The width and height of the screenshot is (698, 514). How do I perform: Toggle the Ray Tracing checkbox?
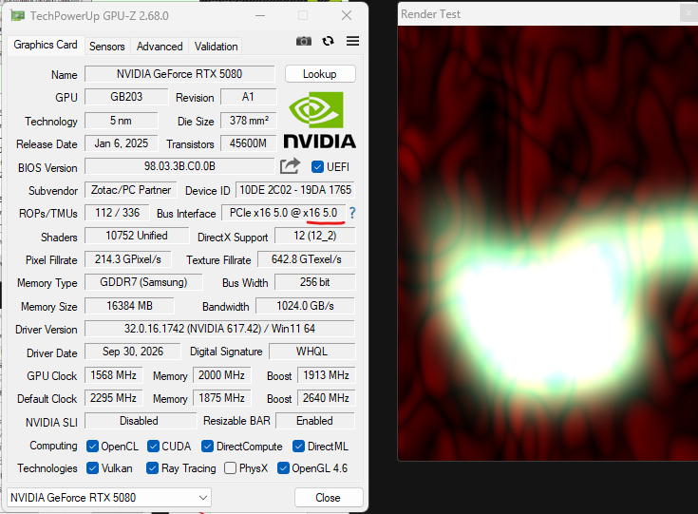coord(152,468)
